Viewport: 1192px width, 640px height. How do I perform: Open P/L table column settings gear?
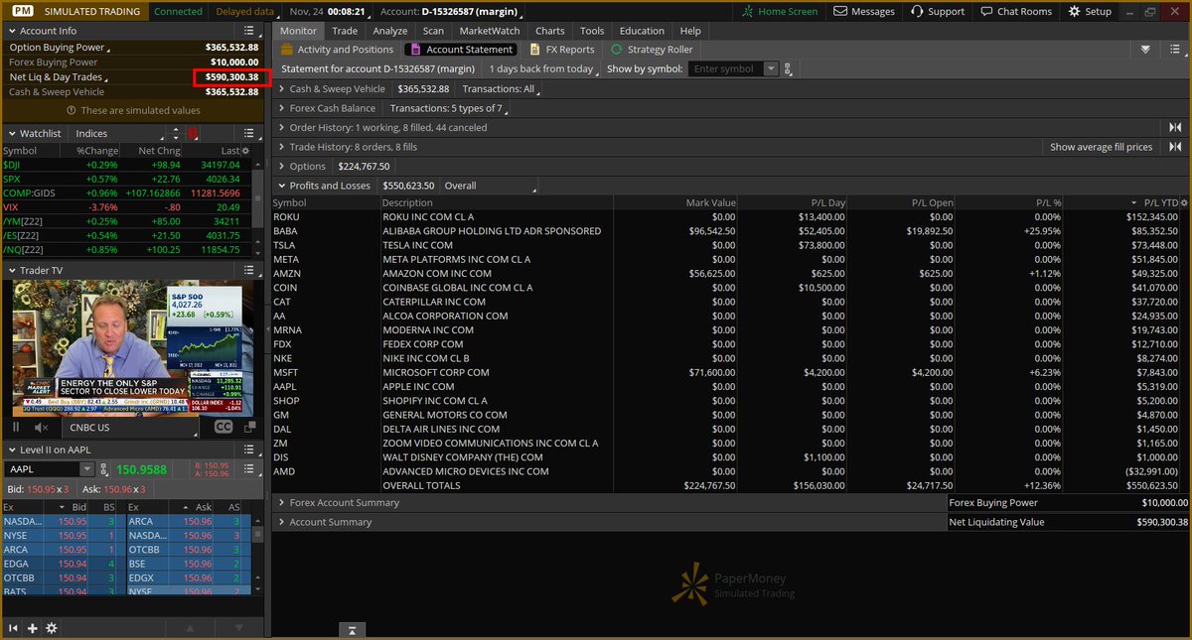(x=1182, y=202)
